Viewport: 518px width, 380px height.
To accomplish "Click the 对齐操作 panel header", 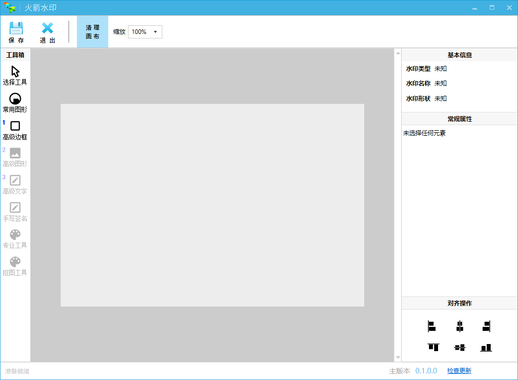I will pos(459,303).
